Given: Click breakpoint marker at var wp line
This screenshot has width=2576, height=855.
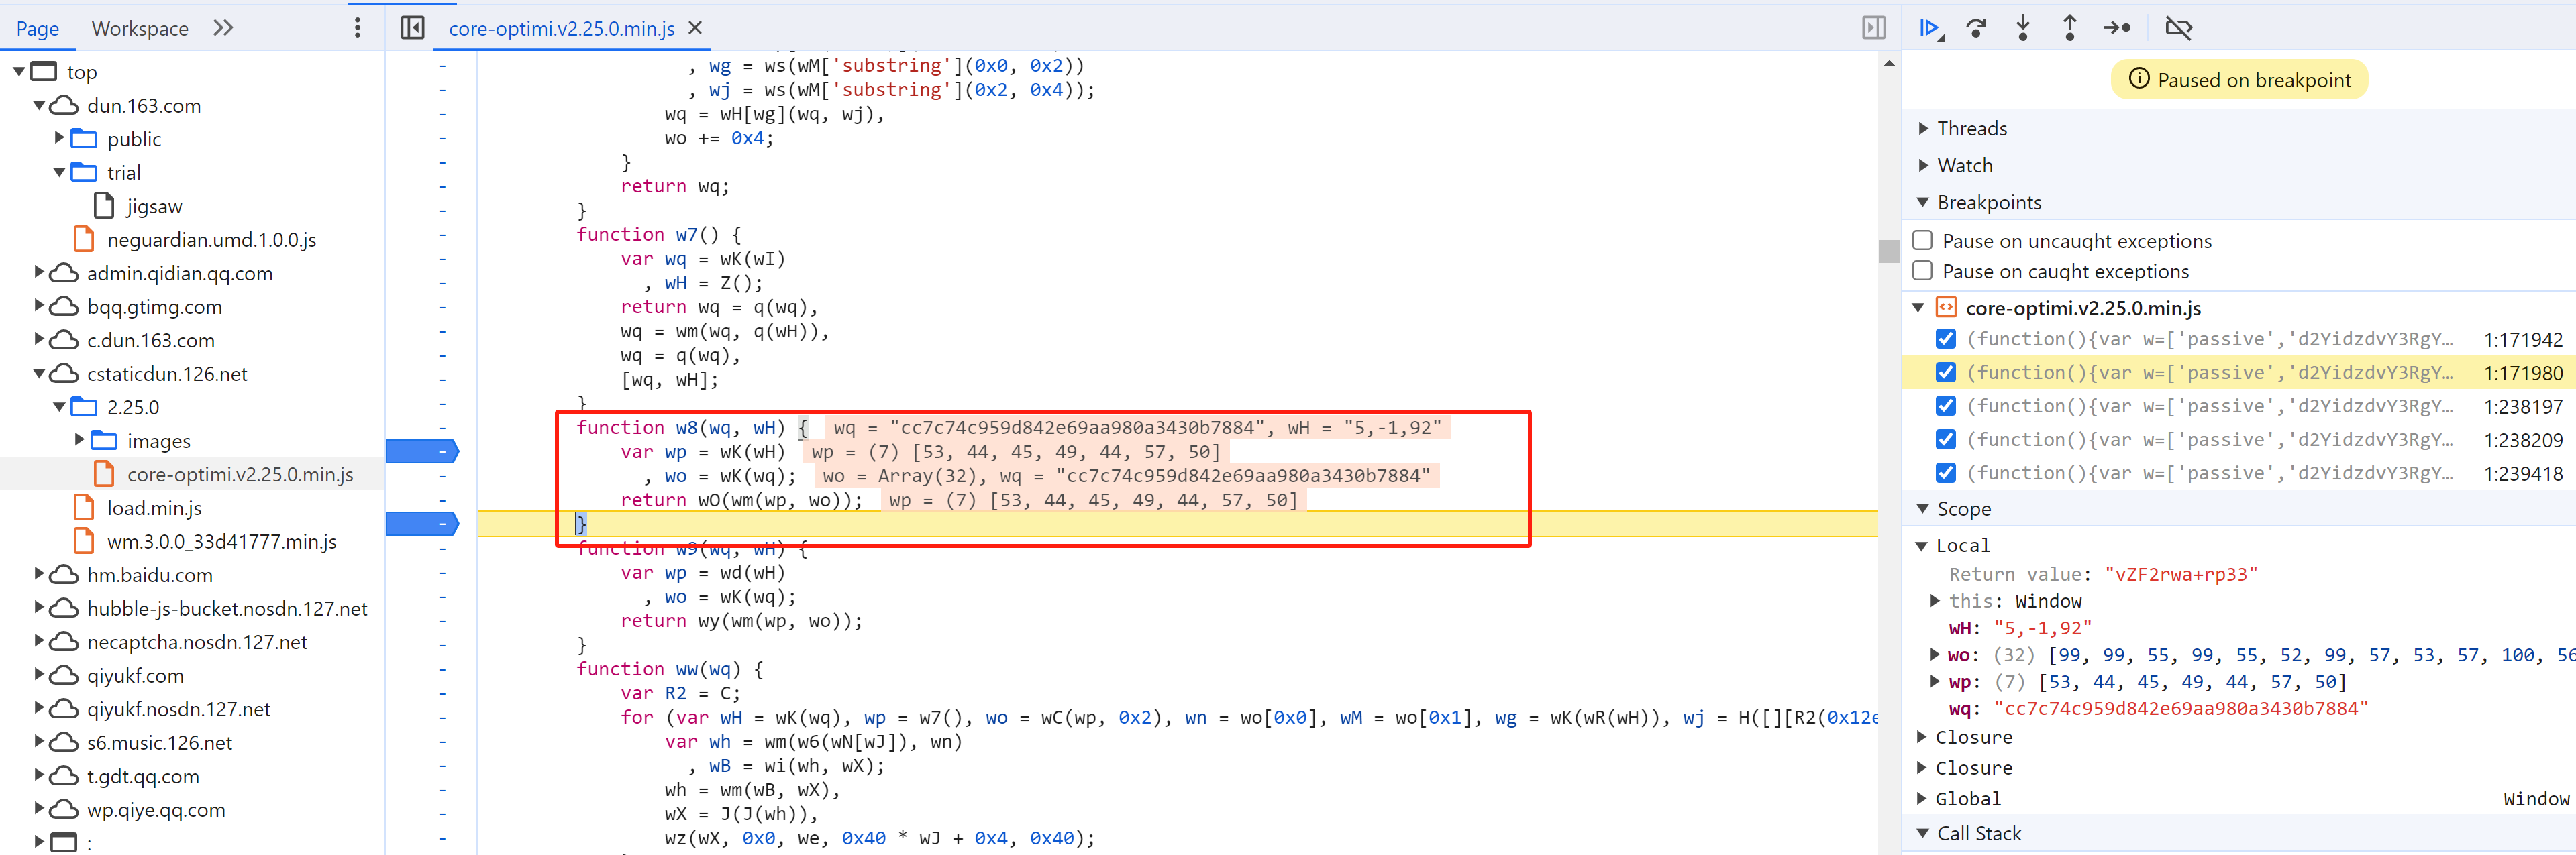Looking at the screenshot, I should [422, 451].
